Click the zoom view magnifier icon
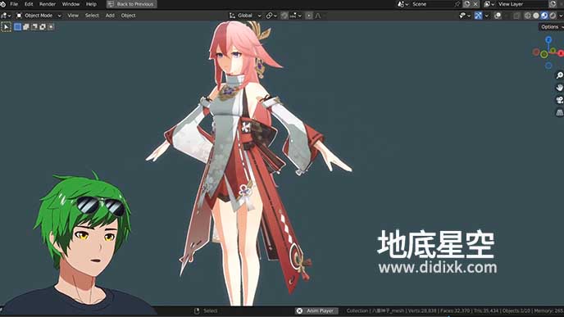 [x=559, y=75]
